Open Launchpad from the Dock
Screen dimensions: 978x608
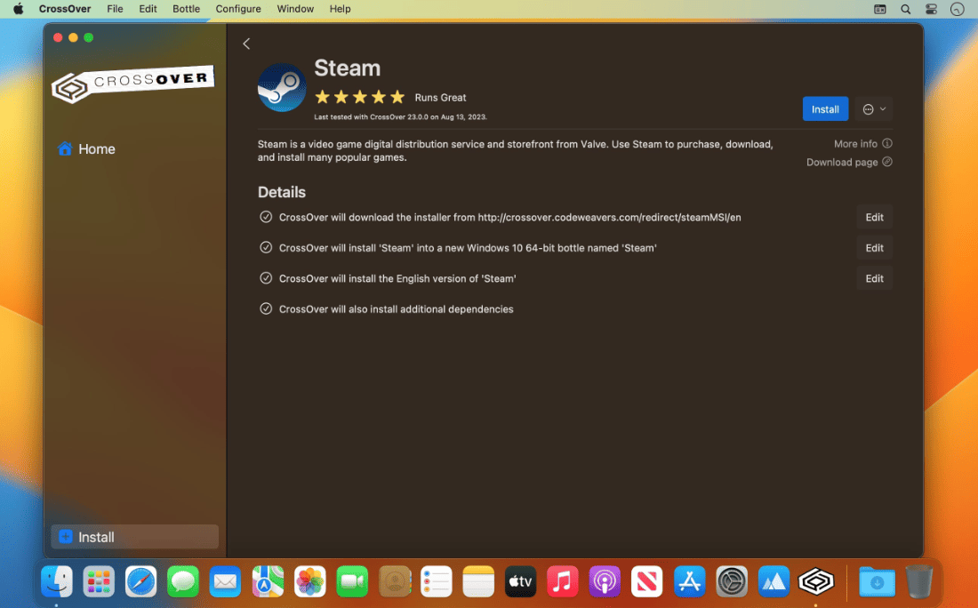coord(99,582)
